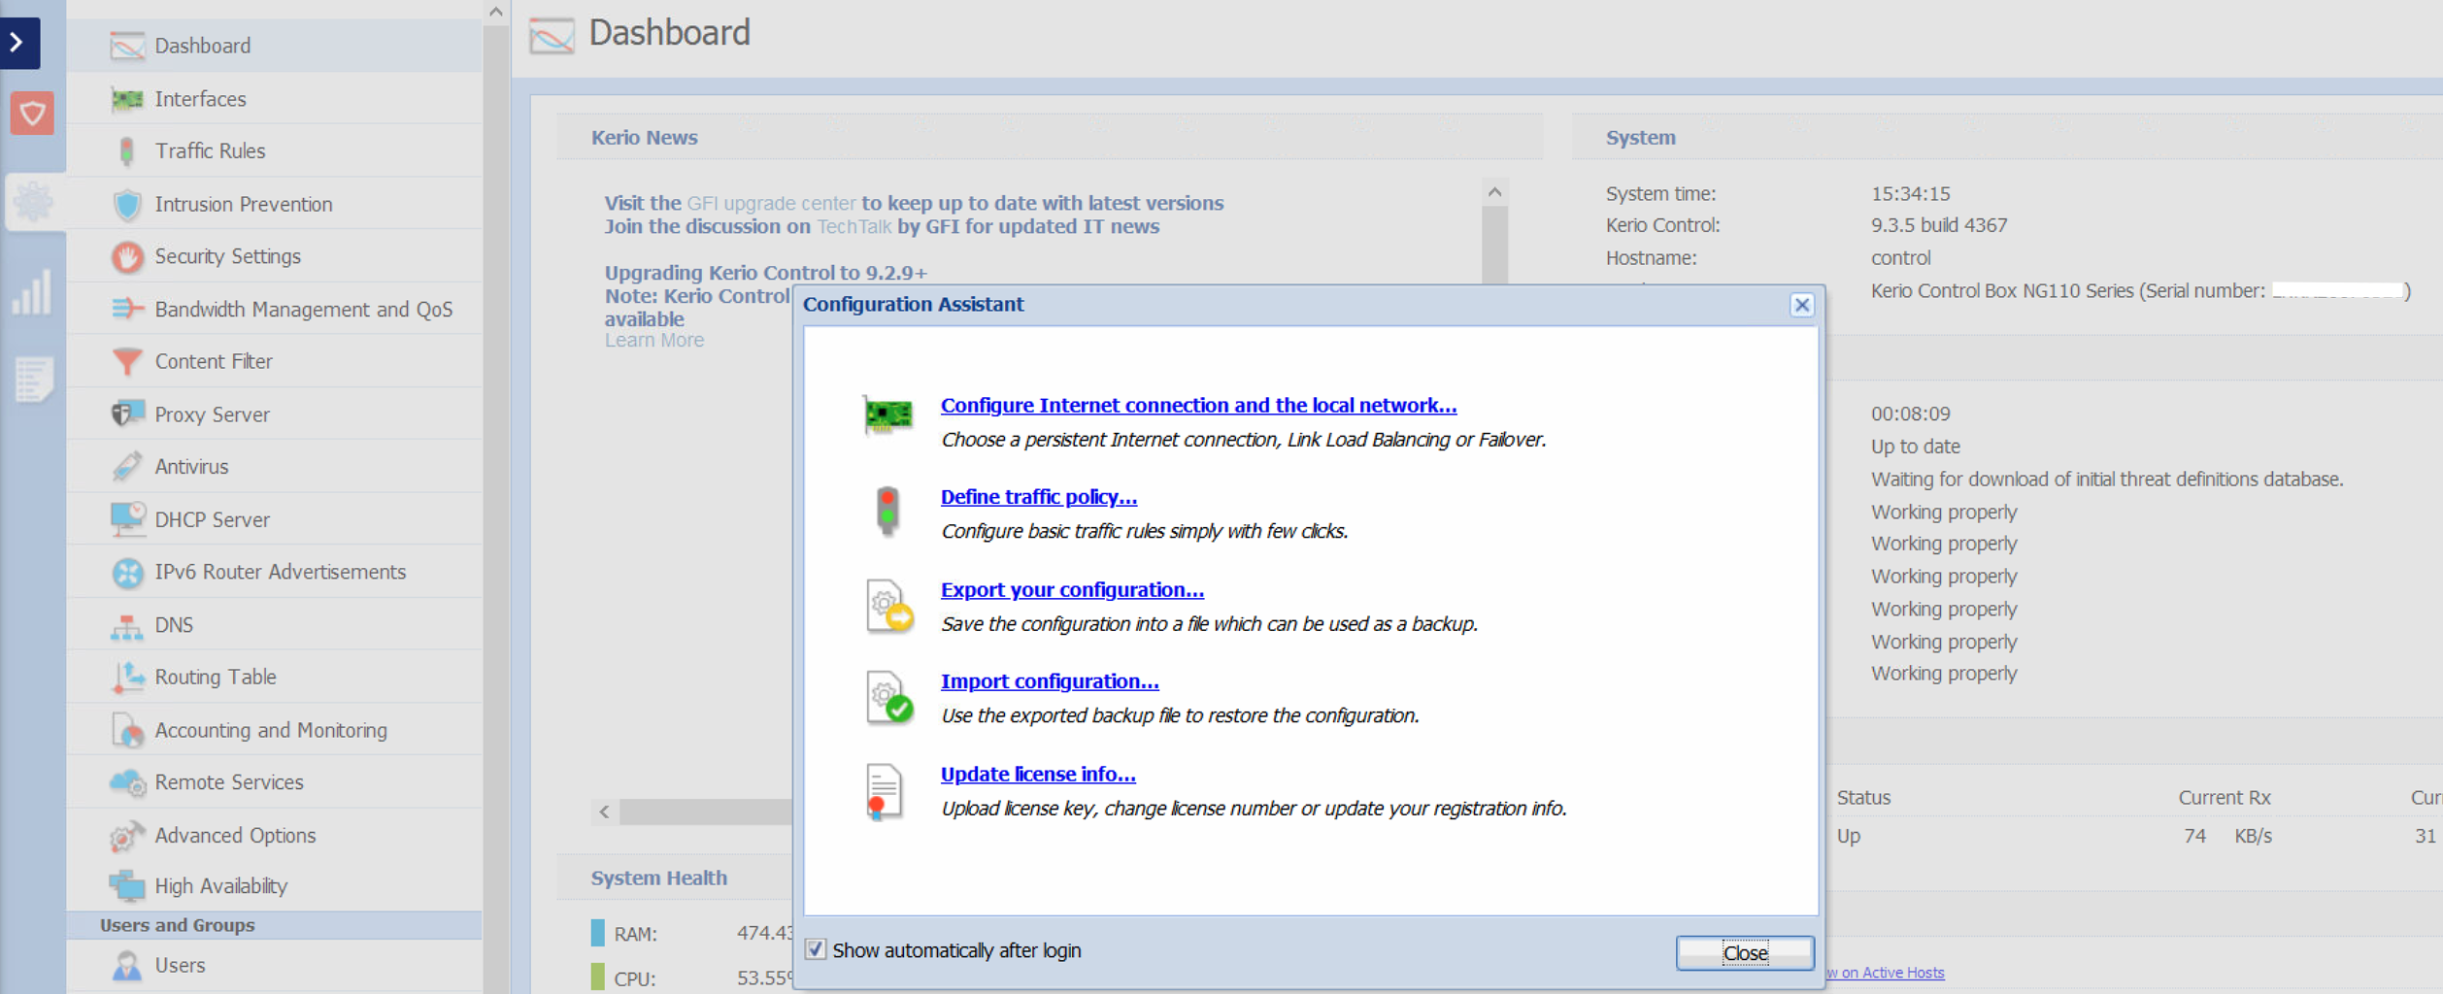Open DHCP Server menu item
This screenshot has width=2443, height=994.
(274, 519)
